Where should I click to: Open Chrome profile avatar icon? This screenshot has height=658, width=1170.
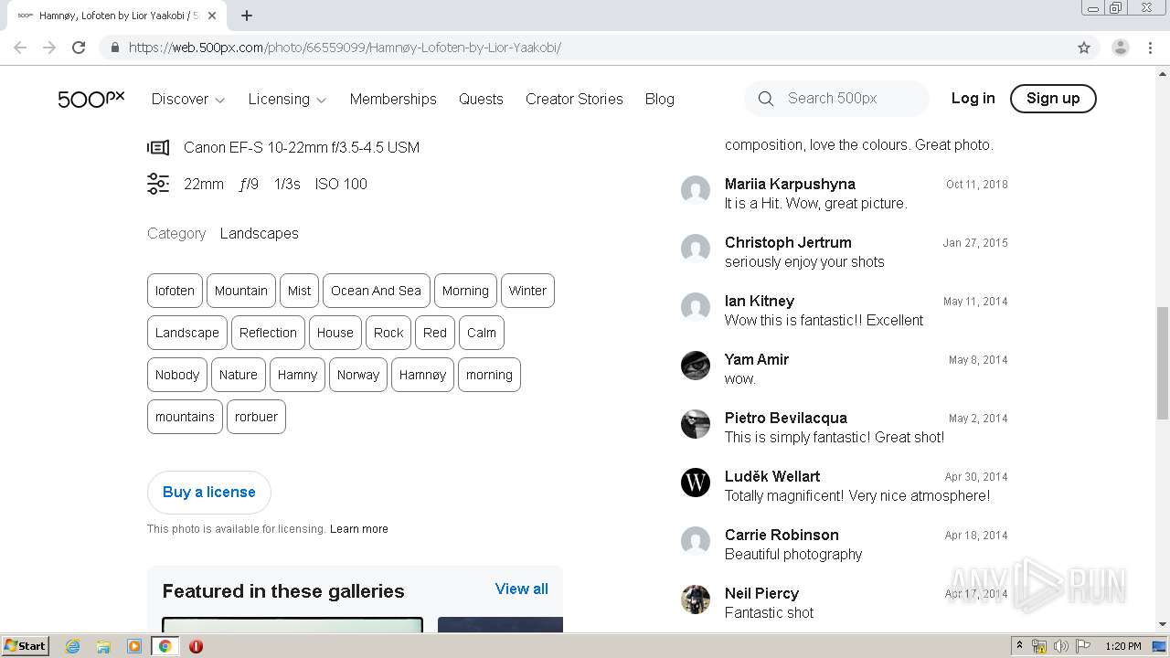1121,48
